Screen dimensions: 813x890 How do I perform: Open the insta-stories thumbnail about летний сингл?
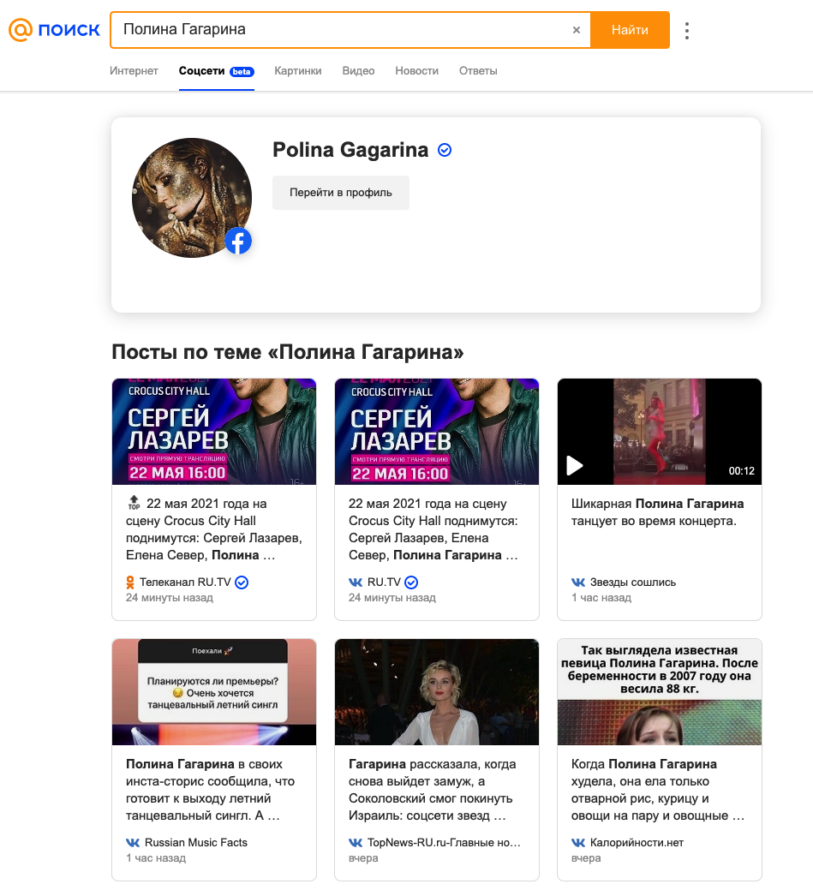(x=214, y=692)
